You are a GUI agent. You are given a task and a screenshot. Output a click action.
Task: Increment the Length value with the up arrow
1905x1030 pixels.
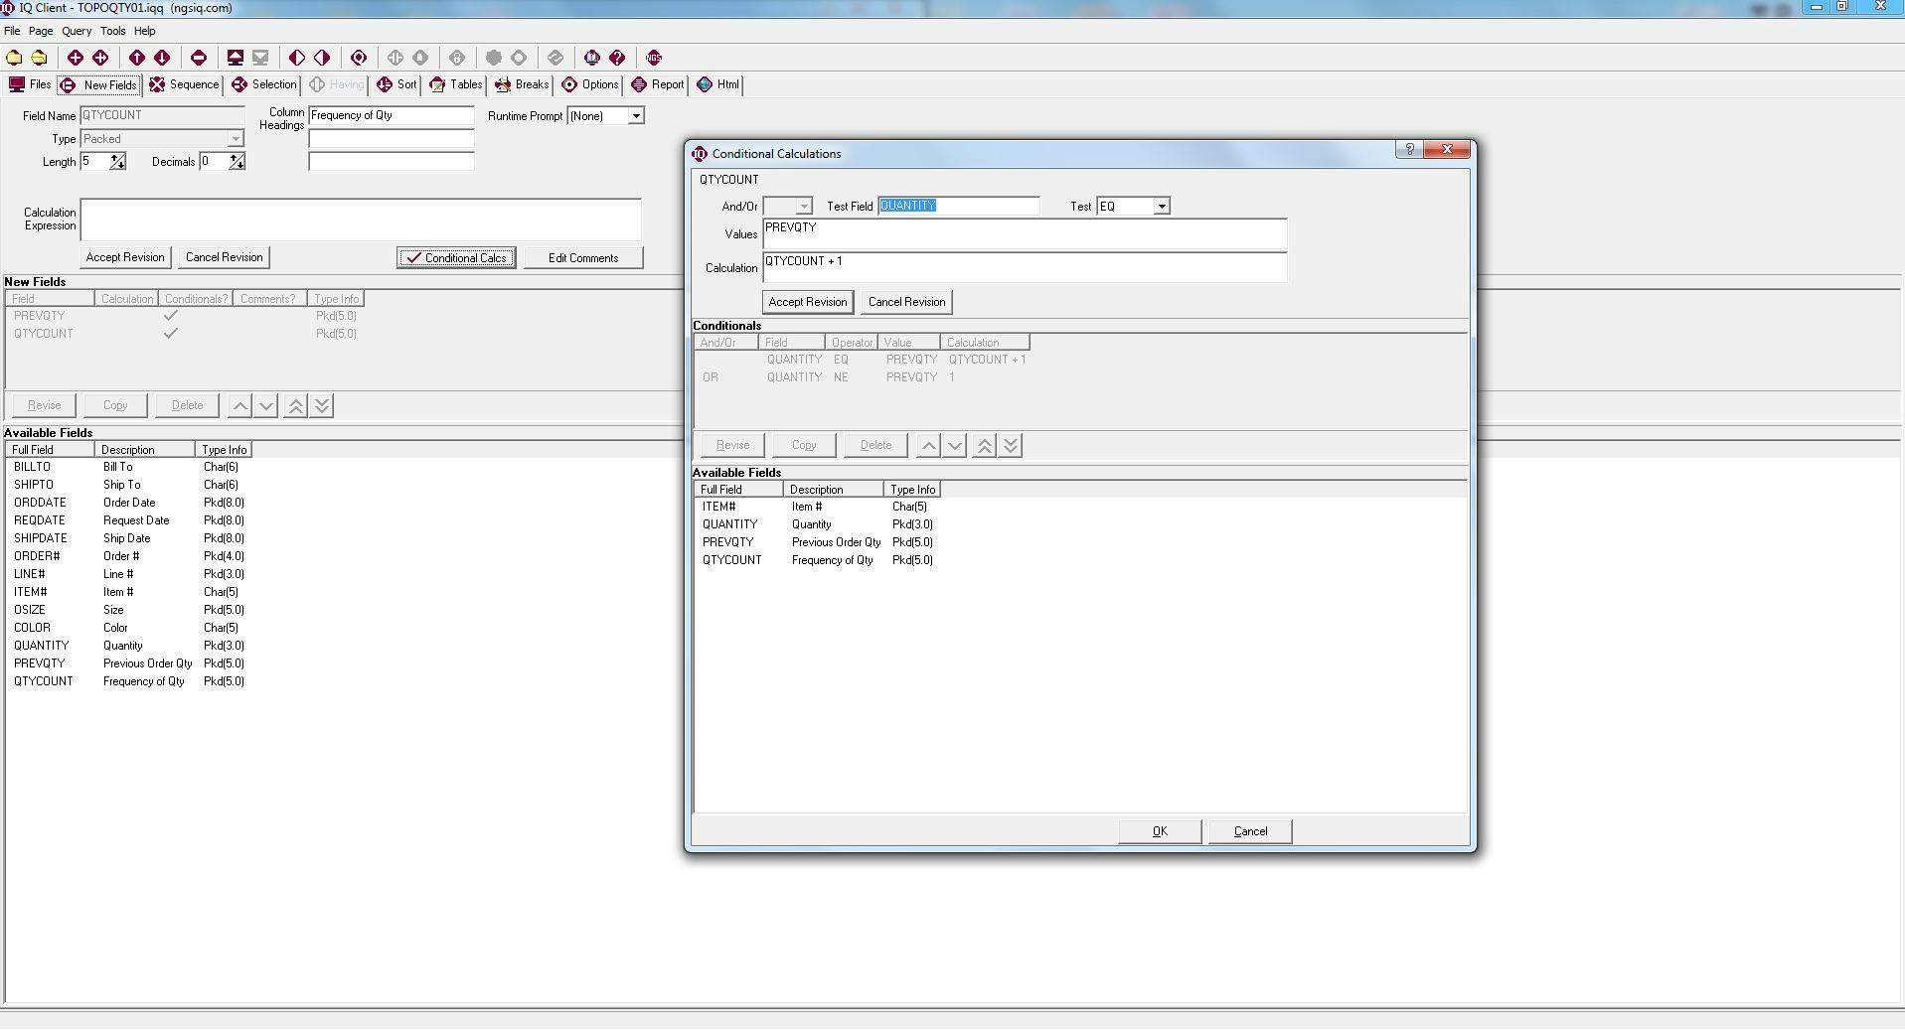click(x=116, y=157)
